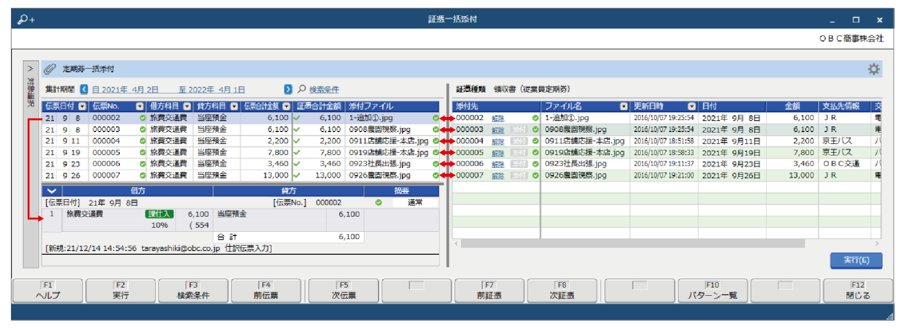Click the right table horizontal scrollbar
The width and height of the screenshot is (904, 328).
633,243
